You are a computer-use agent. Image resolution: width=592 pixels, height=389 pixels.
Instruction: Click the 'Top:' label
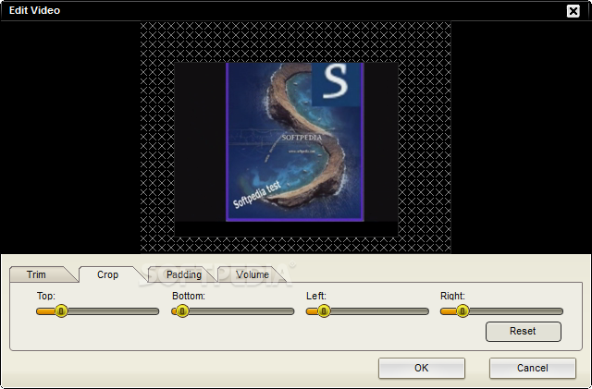point(46,296)
